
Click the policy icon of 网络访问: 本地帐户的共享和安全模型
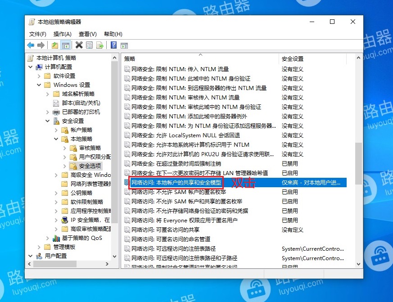tap(127, 182)
